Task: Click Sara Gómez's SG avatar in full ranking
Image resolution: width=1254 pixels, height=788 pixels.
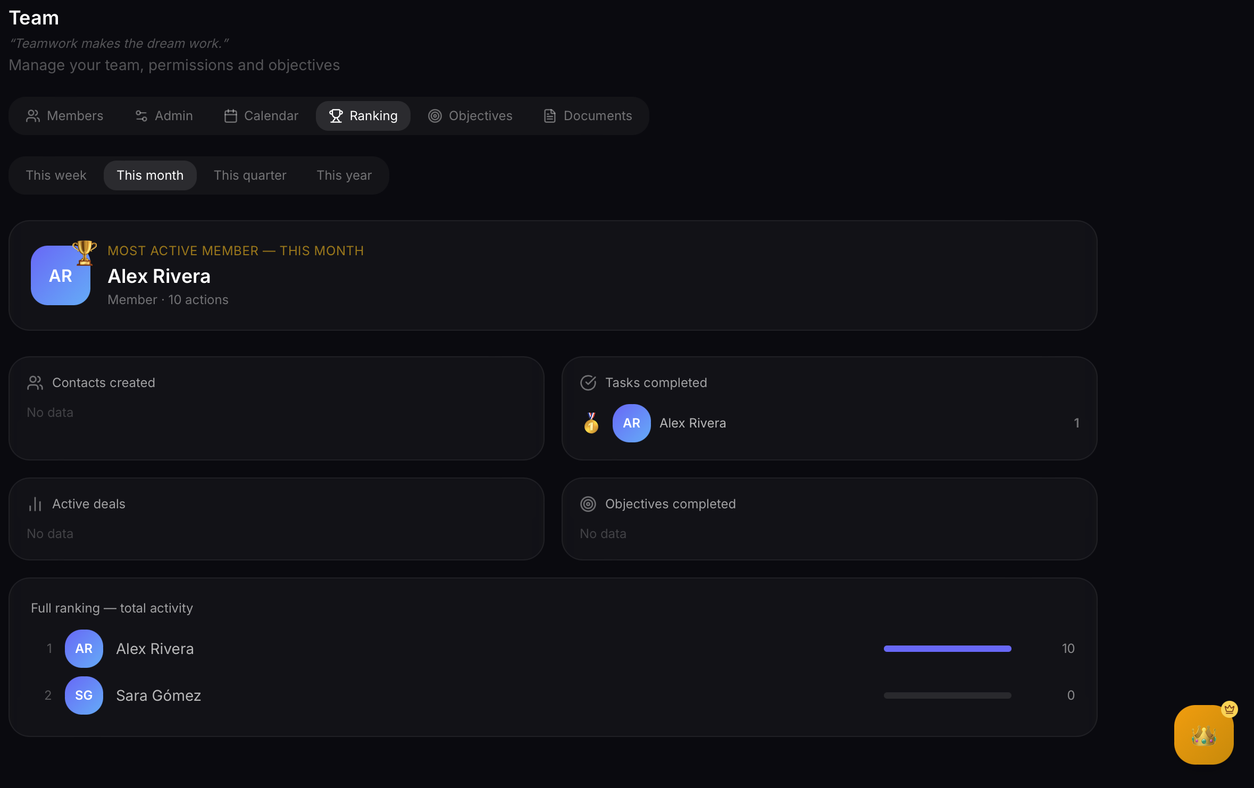Action: 84,695
